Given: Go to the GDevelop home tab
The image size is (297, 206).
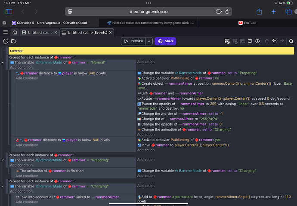Looking at the screenshot, I should click(15, 33).
